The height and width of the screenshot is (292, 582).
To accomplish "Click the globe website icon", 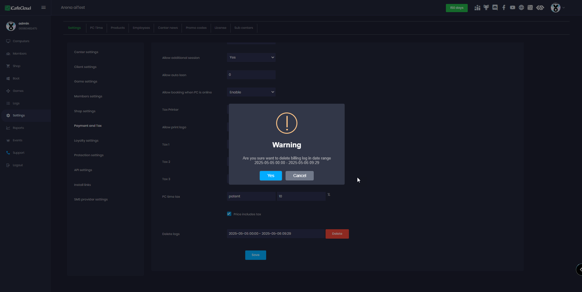I will tap(521, 8).
